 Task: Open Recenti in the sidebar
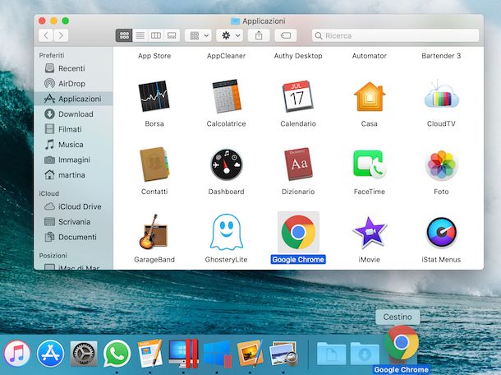pos(73,68)
